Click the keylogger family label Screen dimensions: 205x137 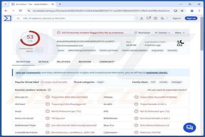click(176, 82)
